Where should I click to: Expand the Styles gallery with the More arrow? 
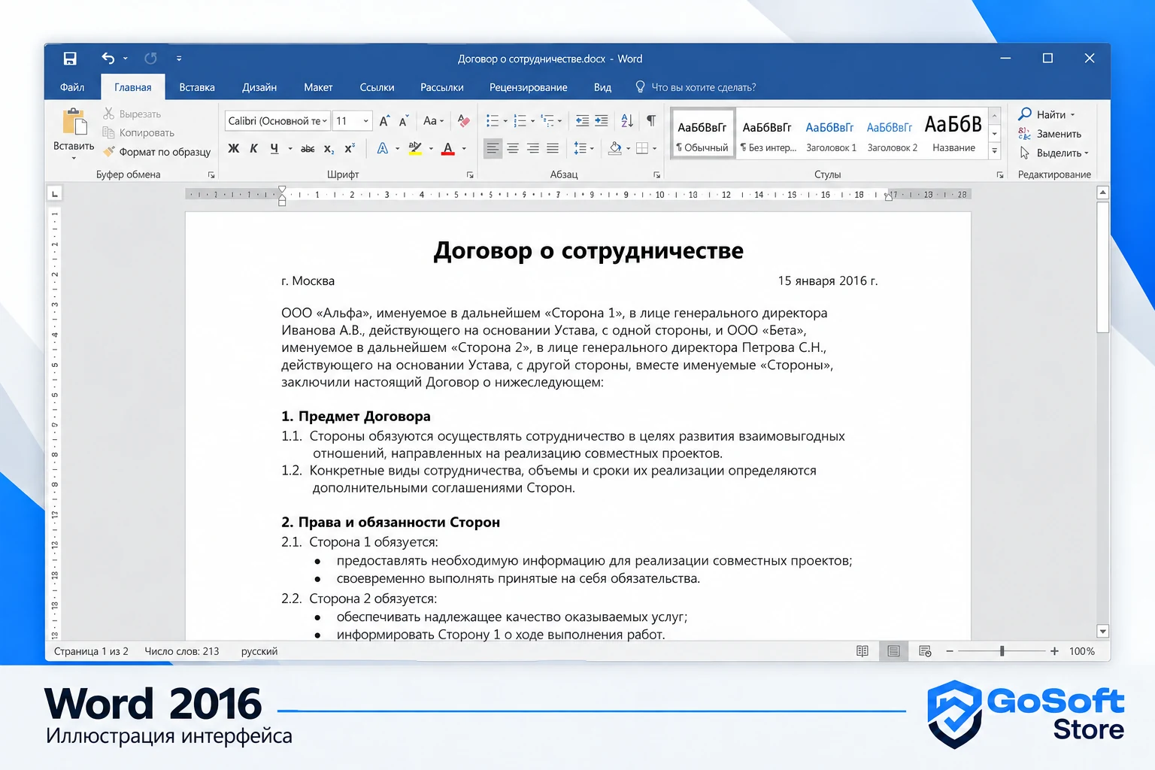click(995, 150)
